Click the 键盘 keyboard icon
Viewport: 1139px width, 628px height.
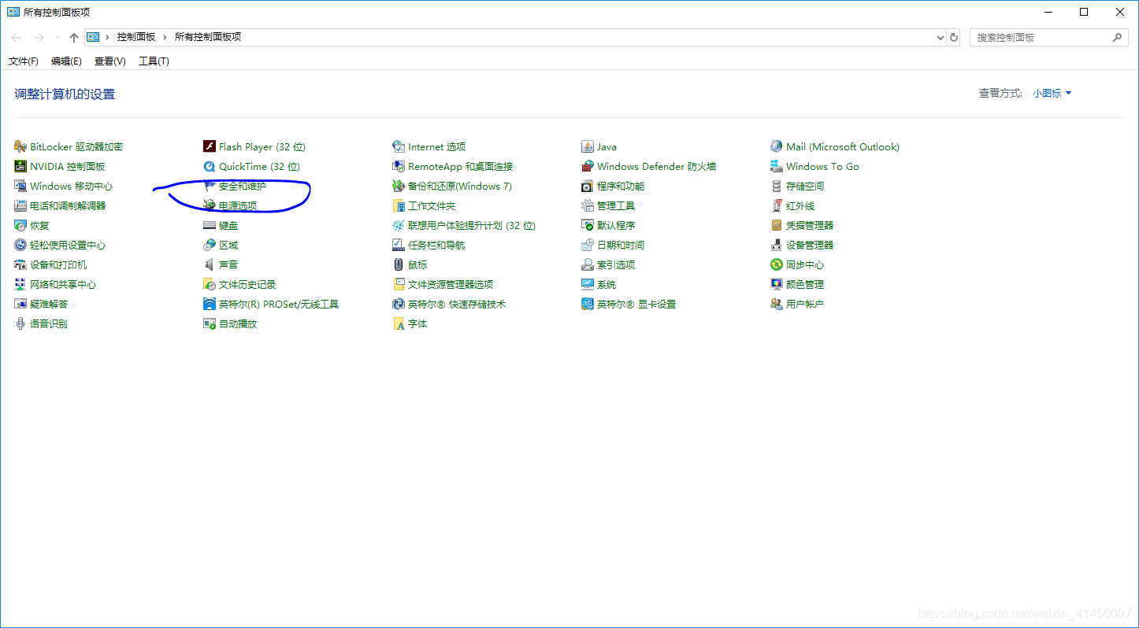(210, 225)
